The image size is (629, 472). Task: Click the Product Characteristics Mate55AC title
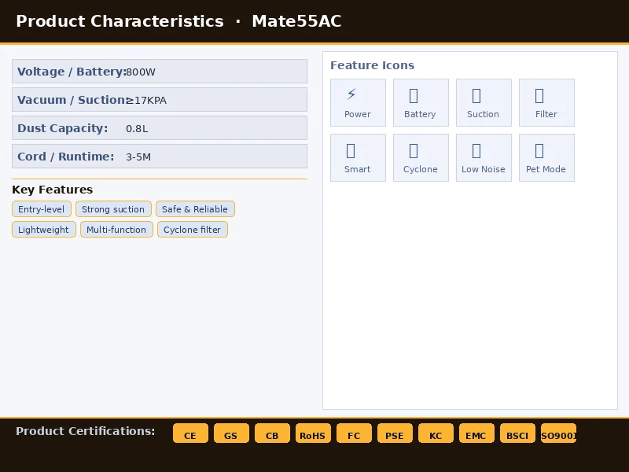click(x=179, y=21)
